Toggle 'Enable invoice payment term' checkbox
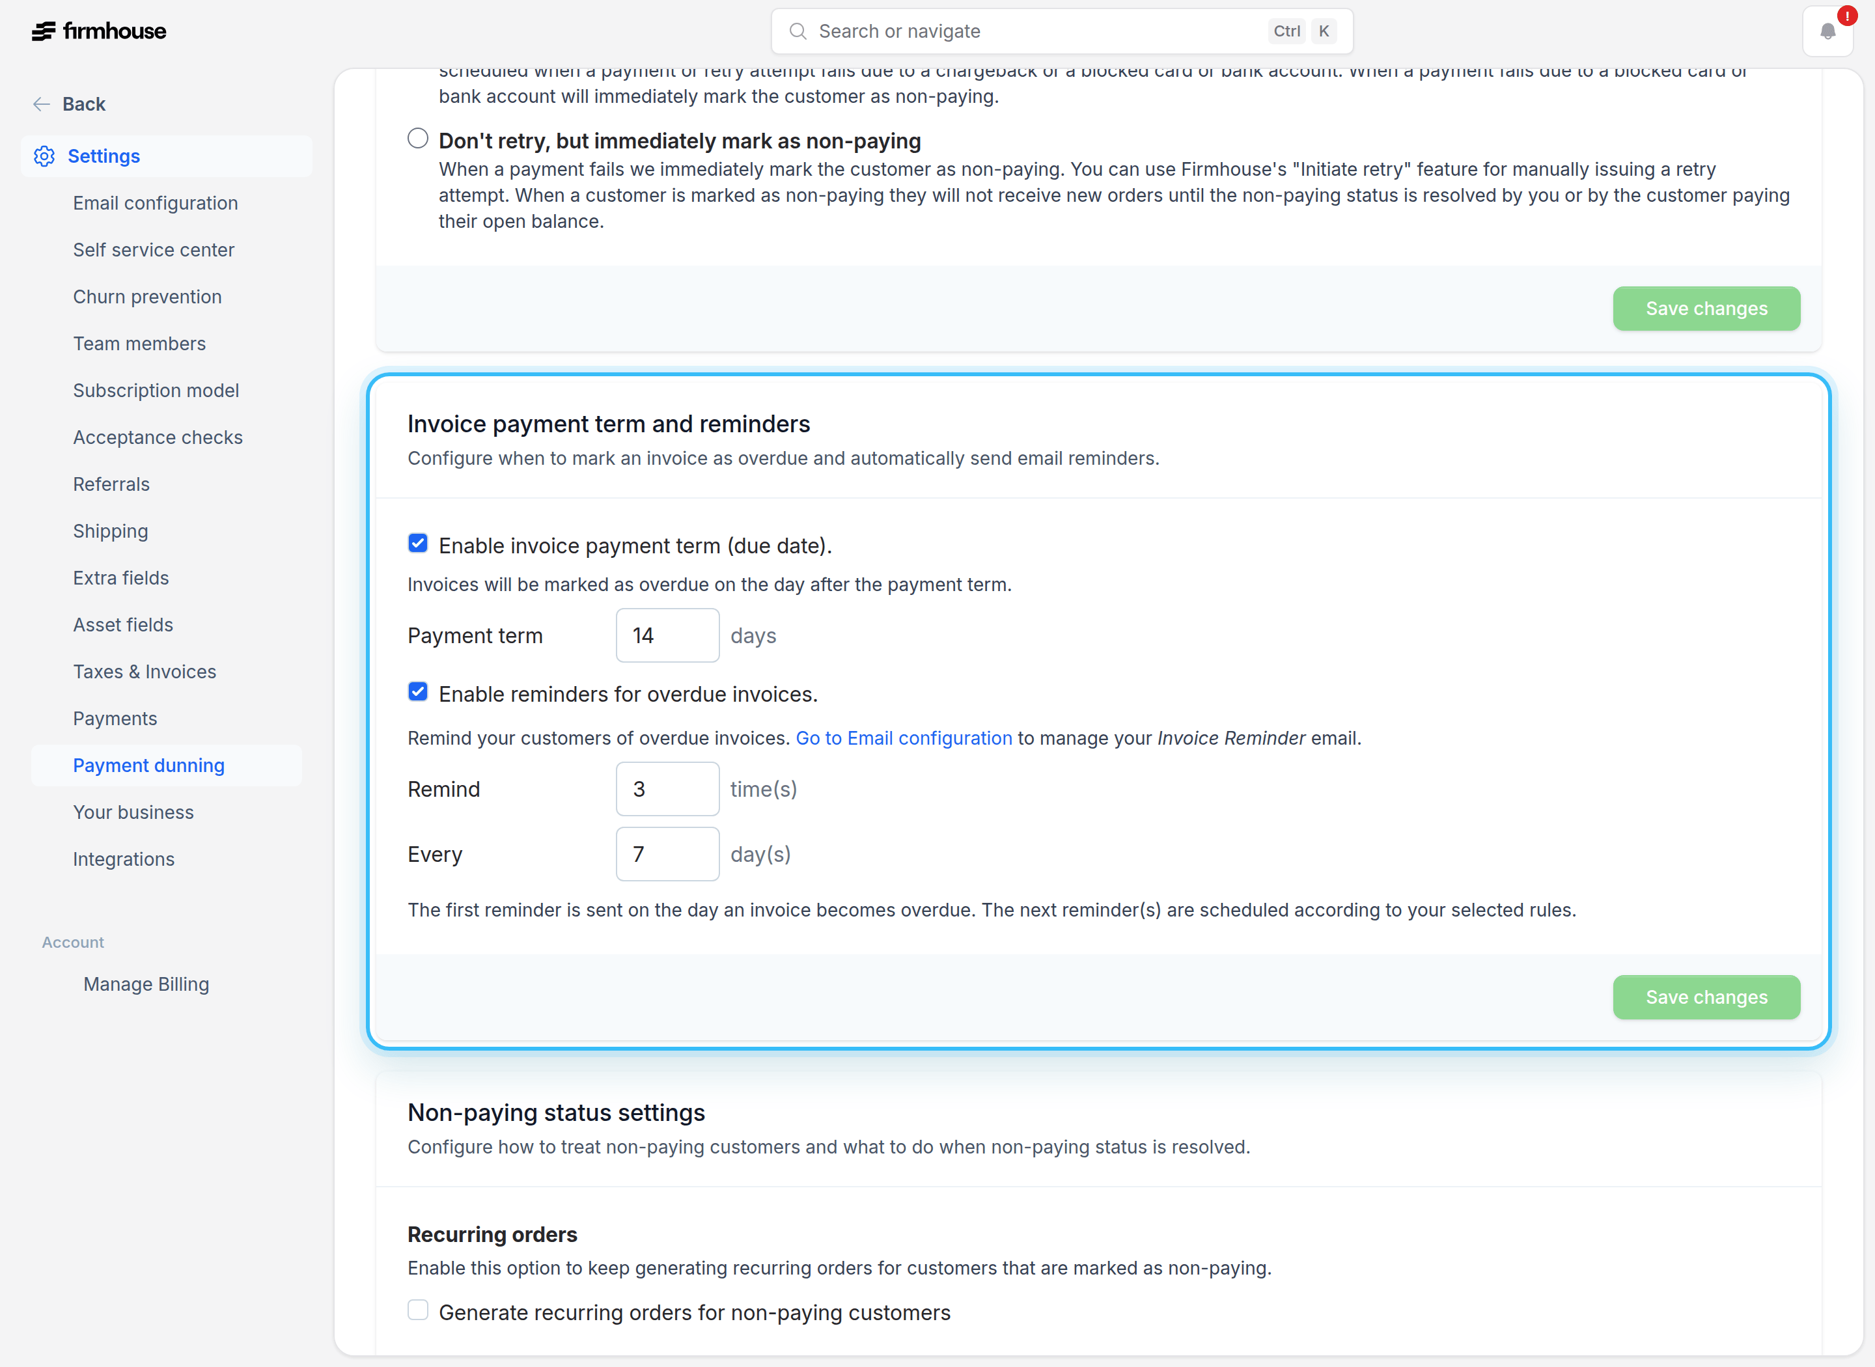This screenshot has height=1367, width=1875. click(418, 544)
